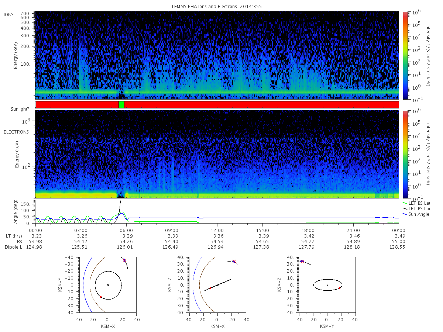Click the black spike in angle plot
The image size is (443, 332).
(121, 212)
